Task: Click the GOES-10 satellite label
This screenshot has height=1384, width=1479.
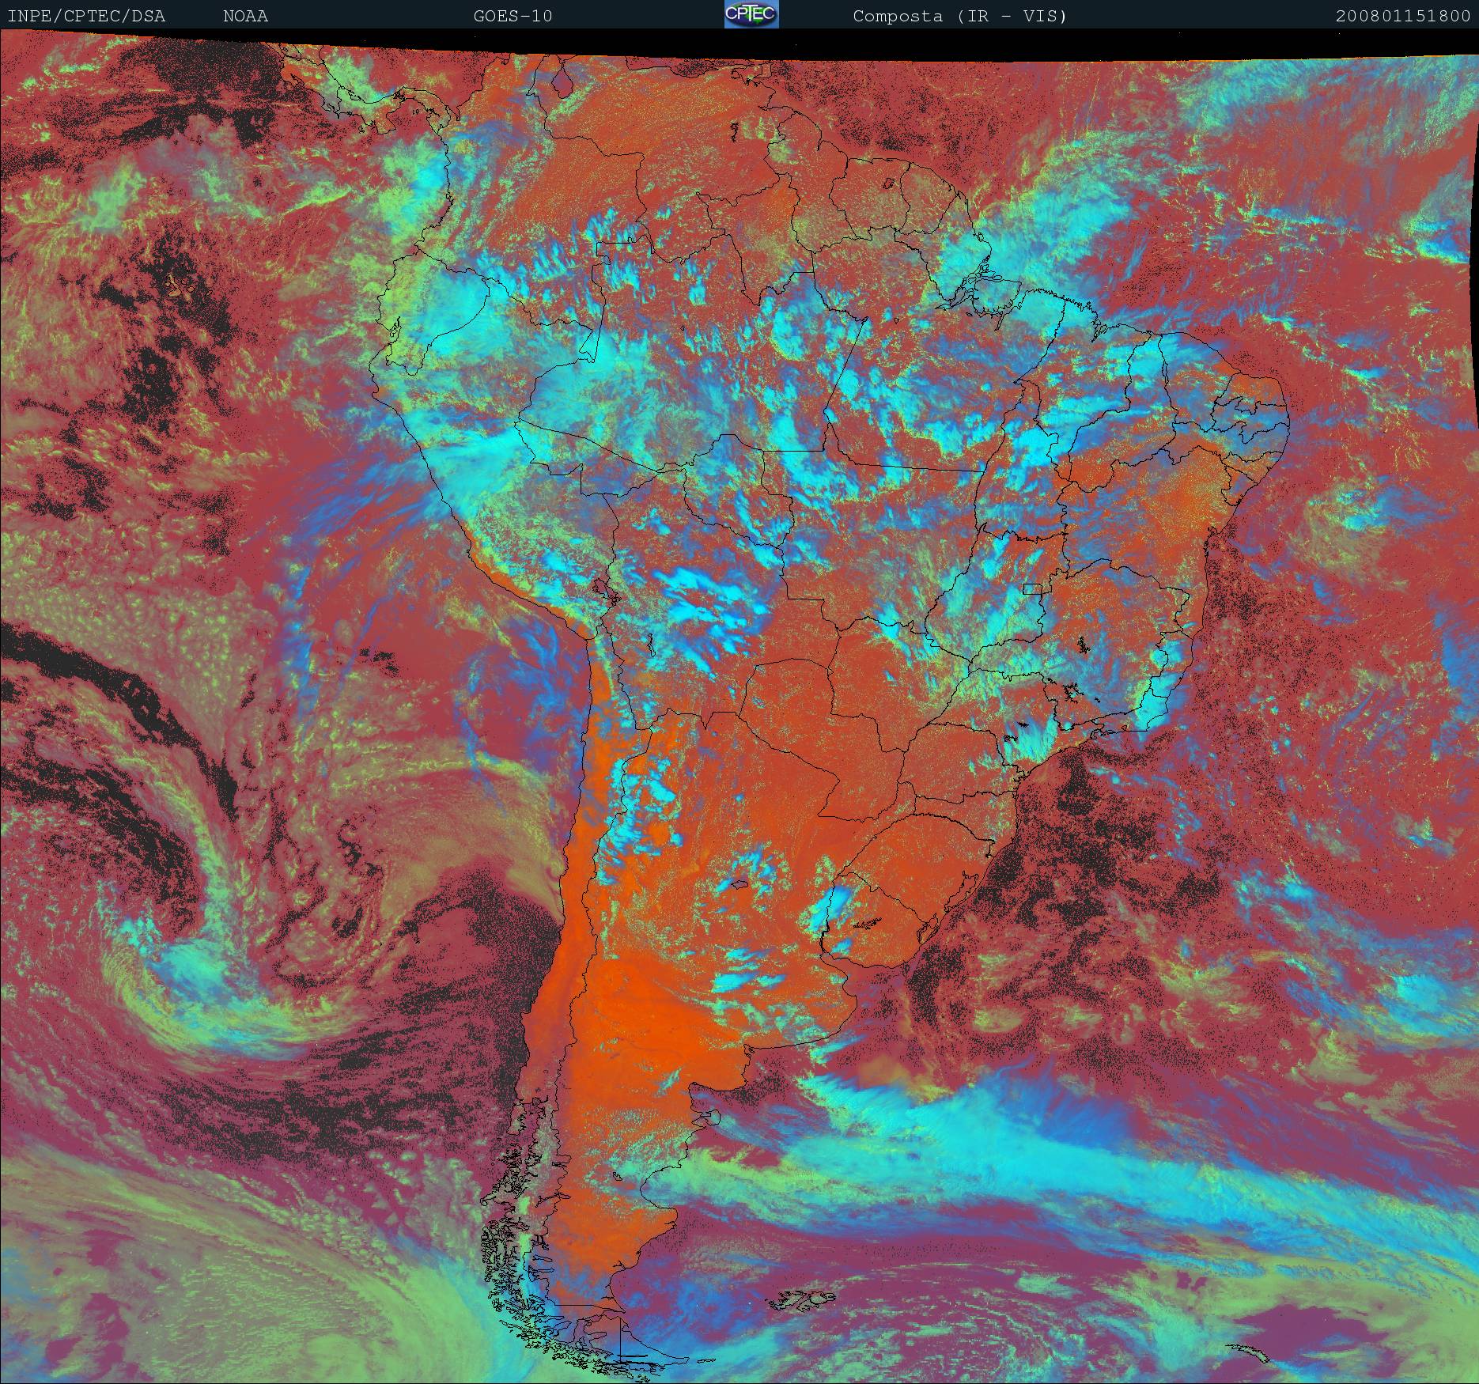Action: (513, 16)
